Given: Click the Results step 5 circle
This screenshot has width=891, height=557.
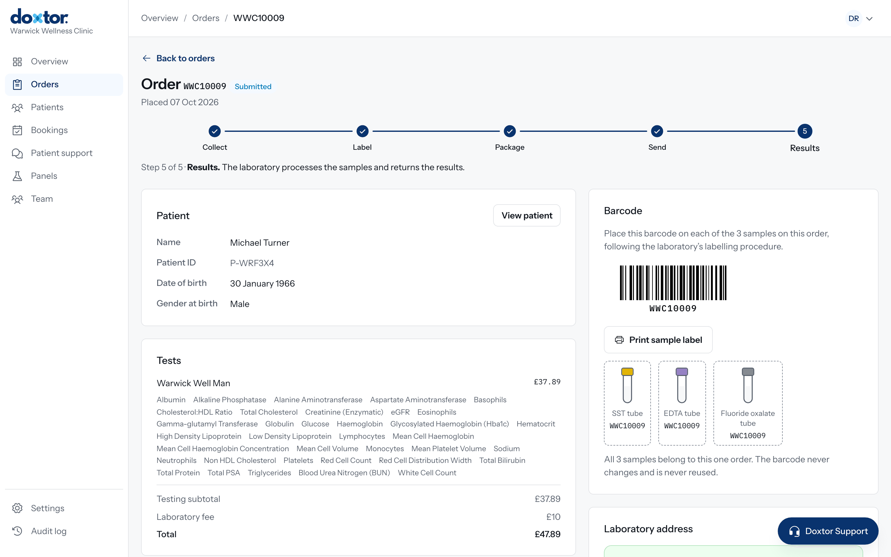Looking at the screenshot, I should point(805,131).
